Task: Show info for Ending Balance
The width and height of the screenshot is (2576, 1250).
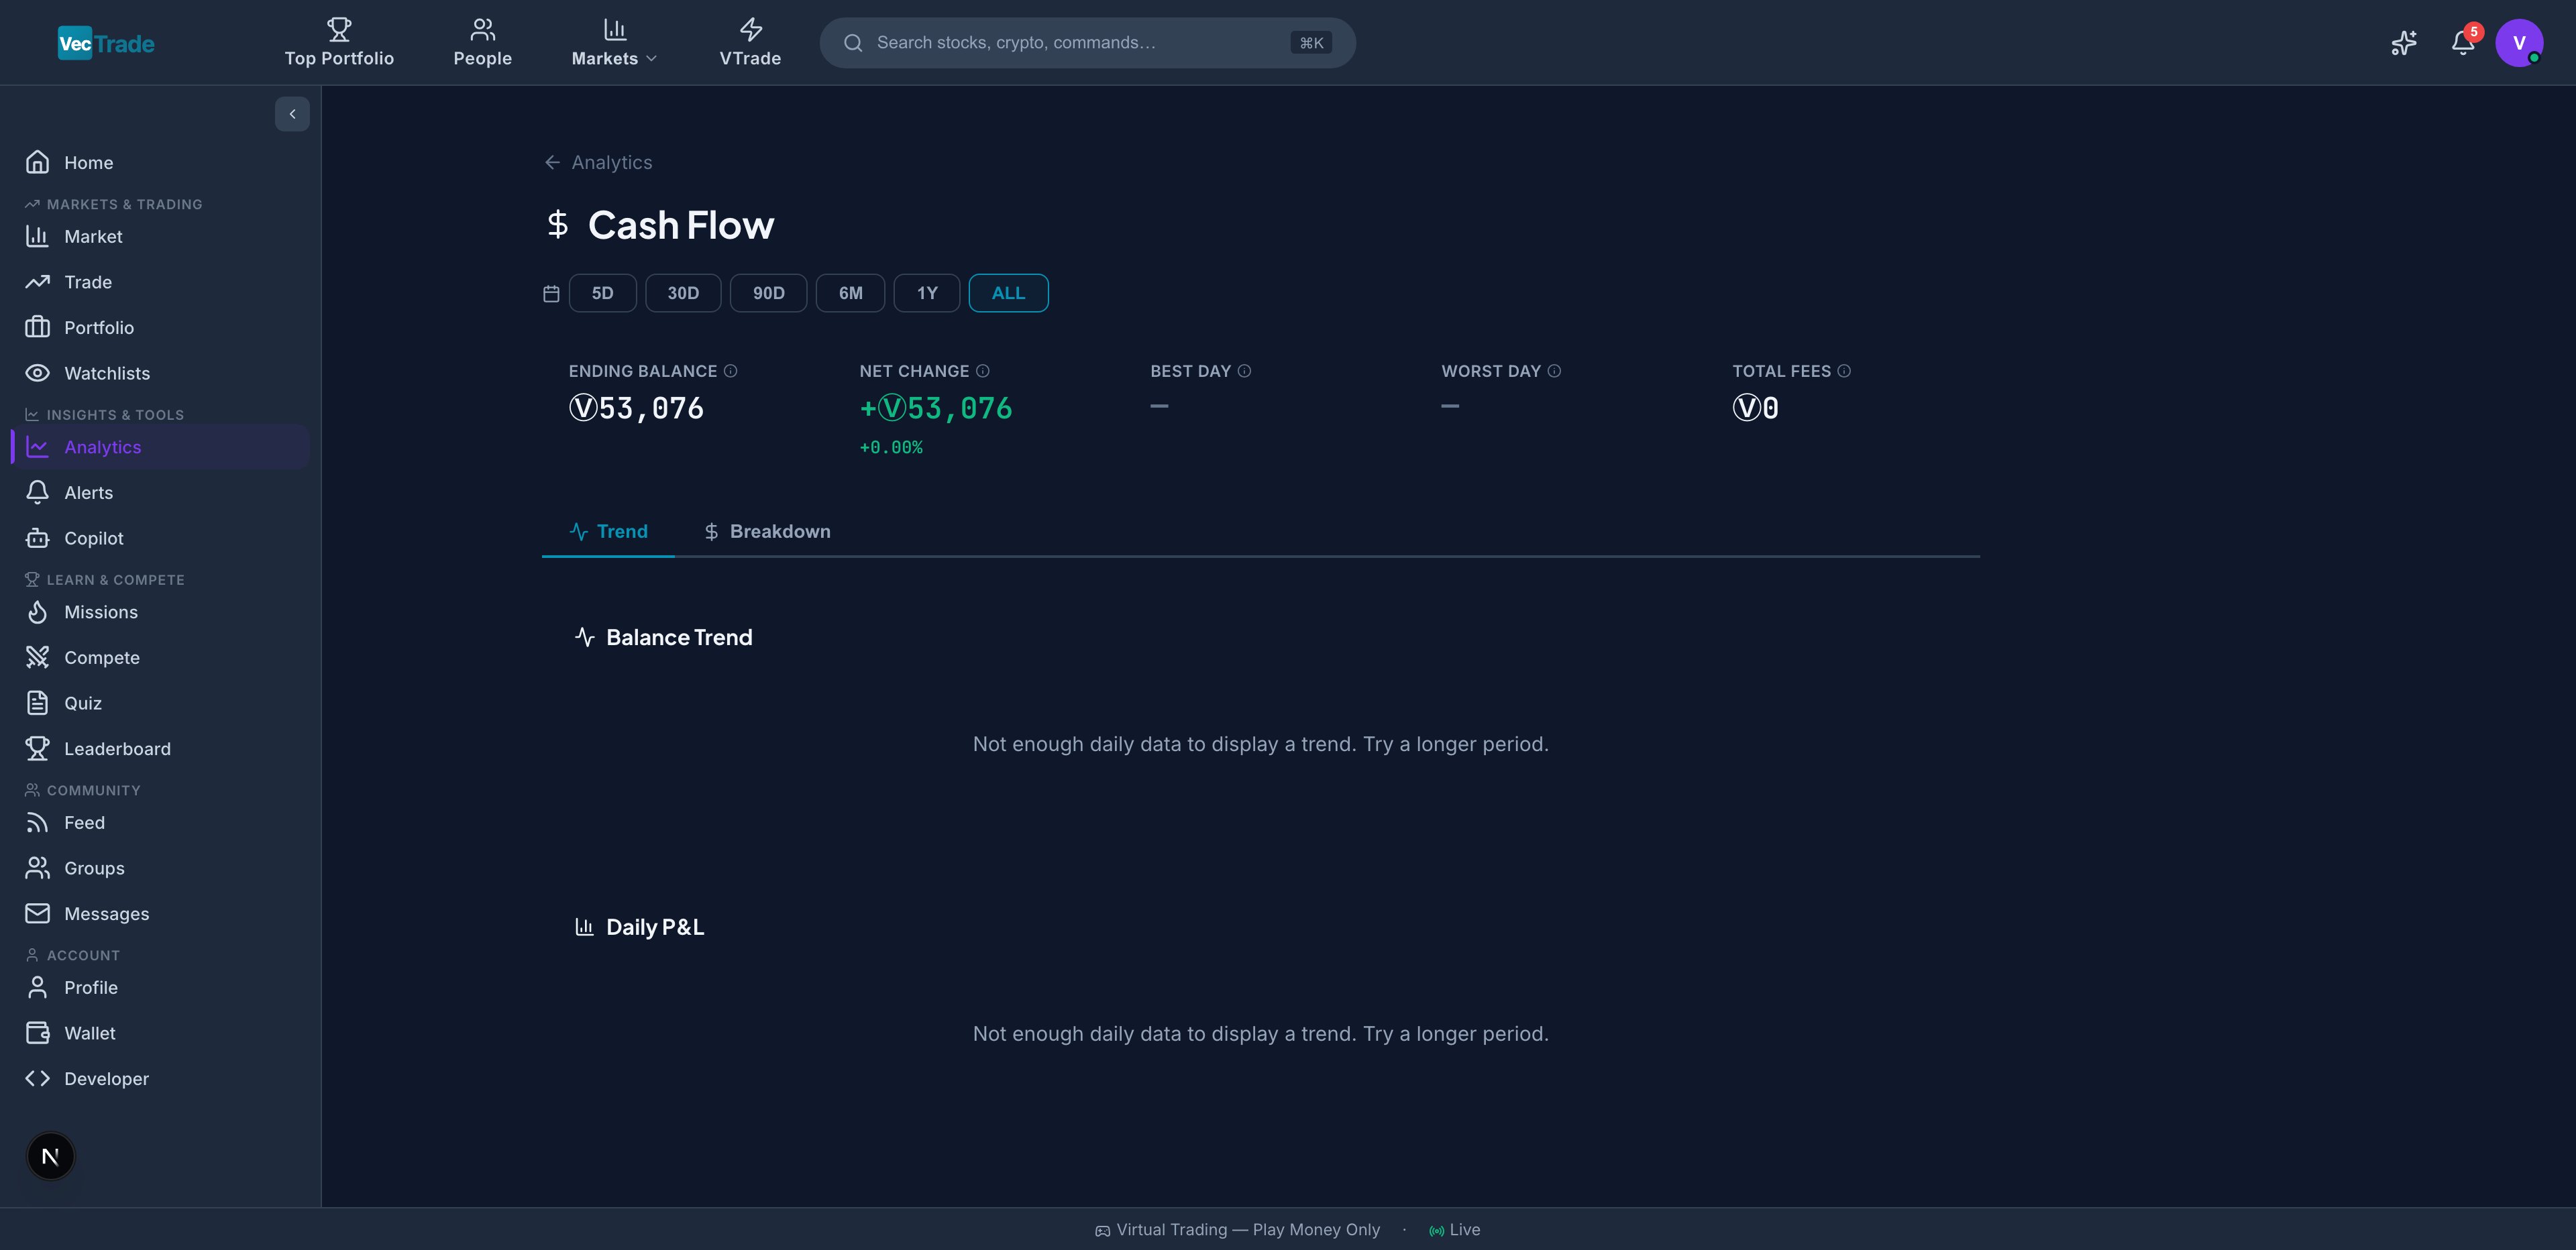Action: click(730, 371)
